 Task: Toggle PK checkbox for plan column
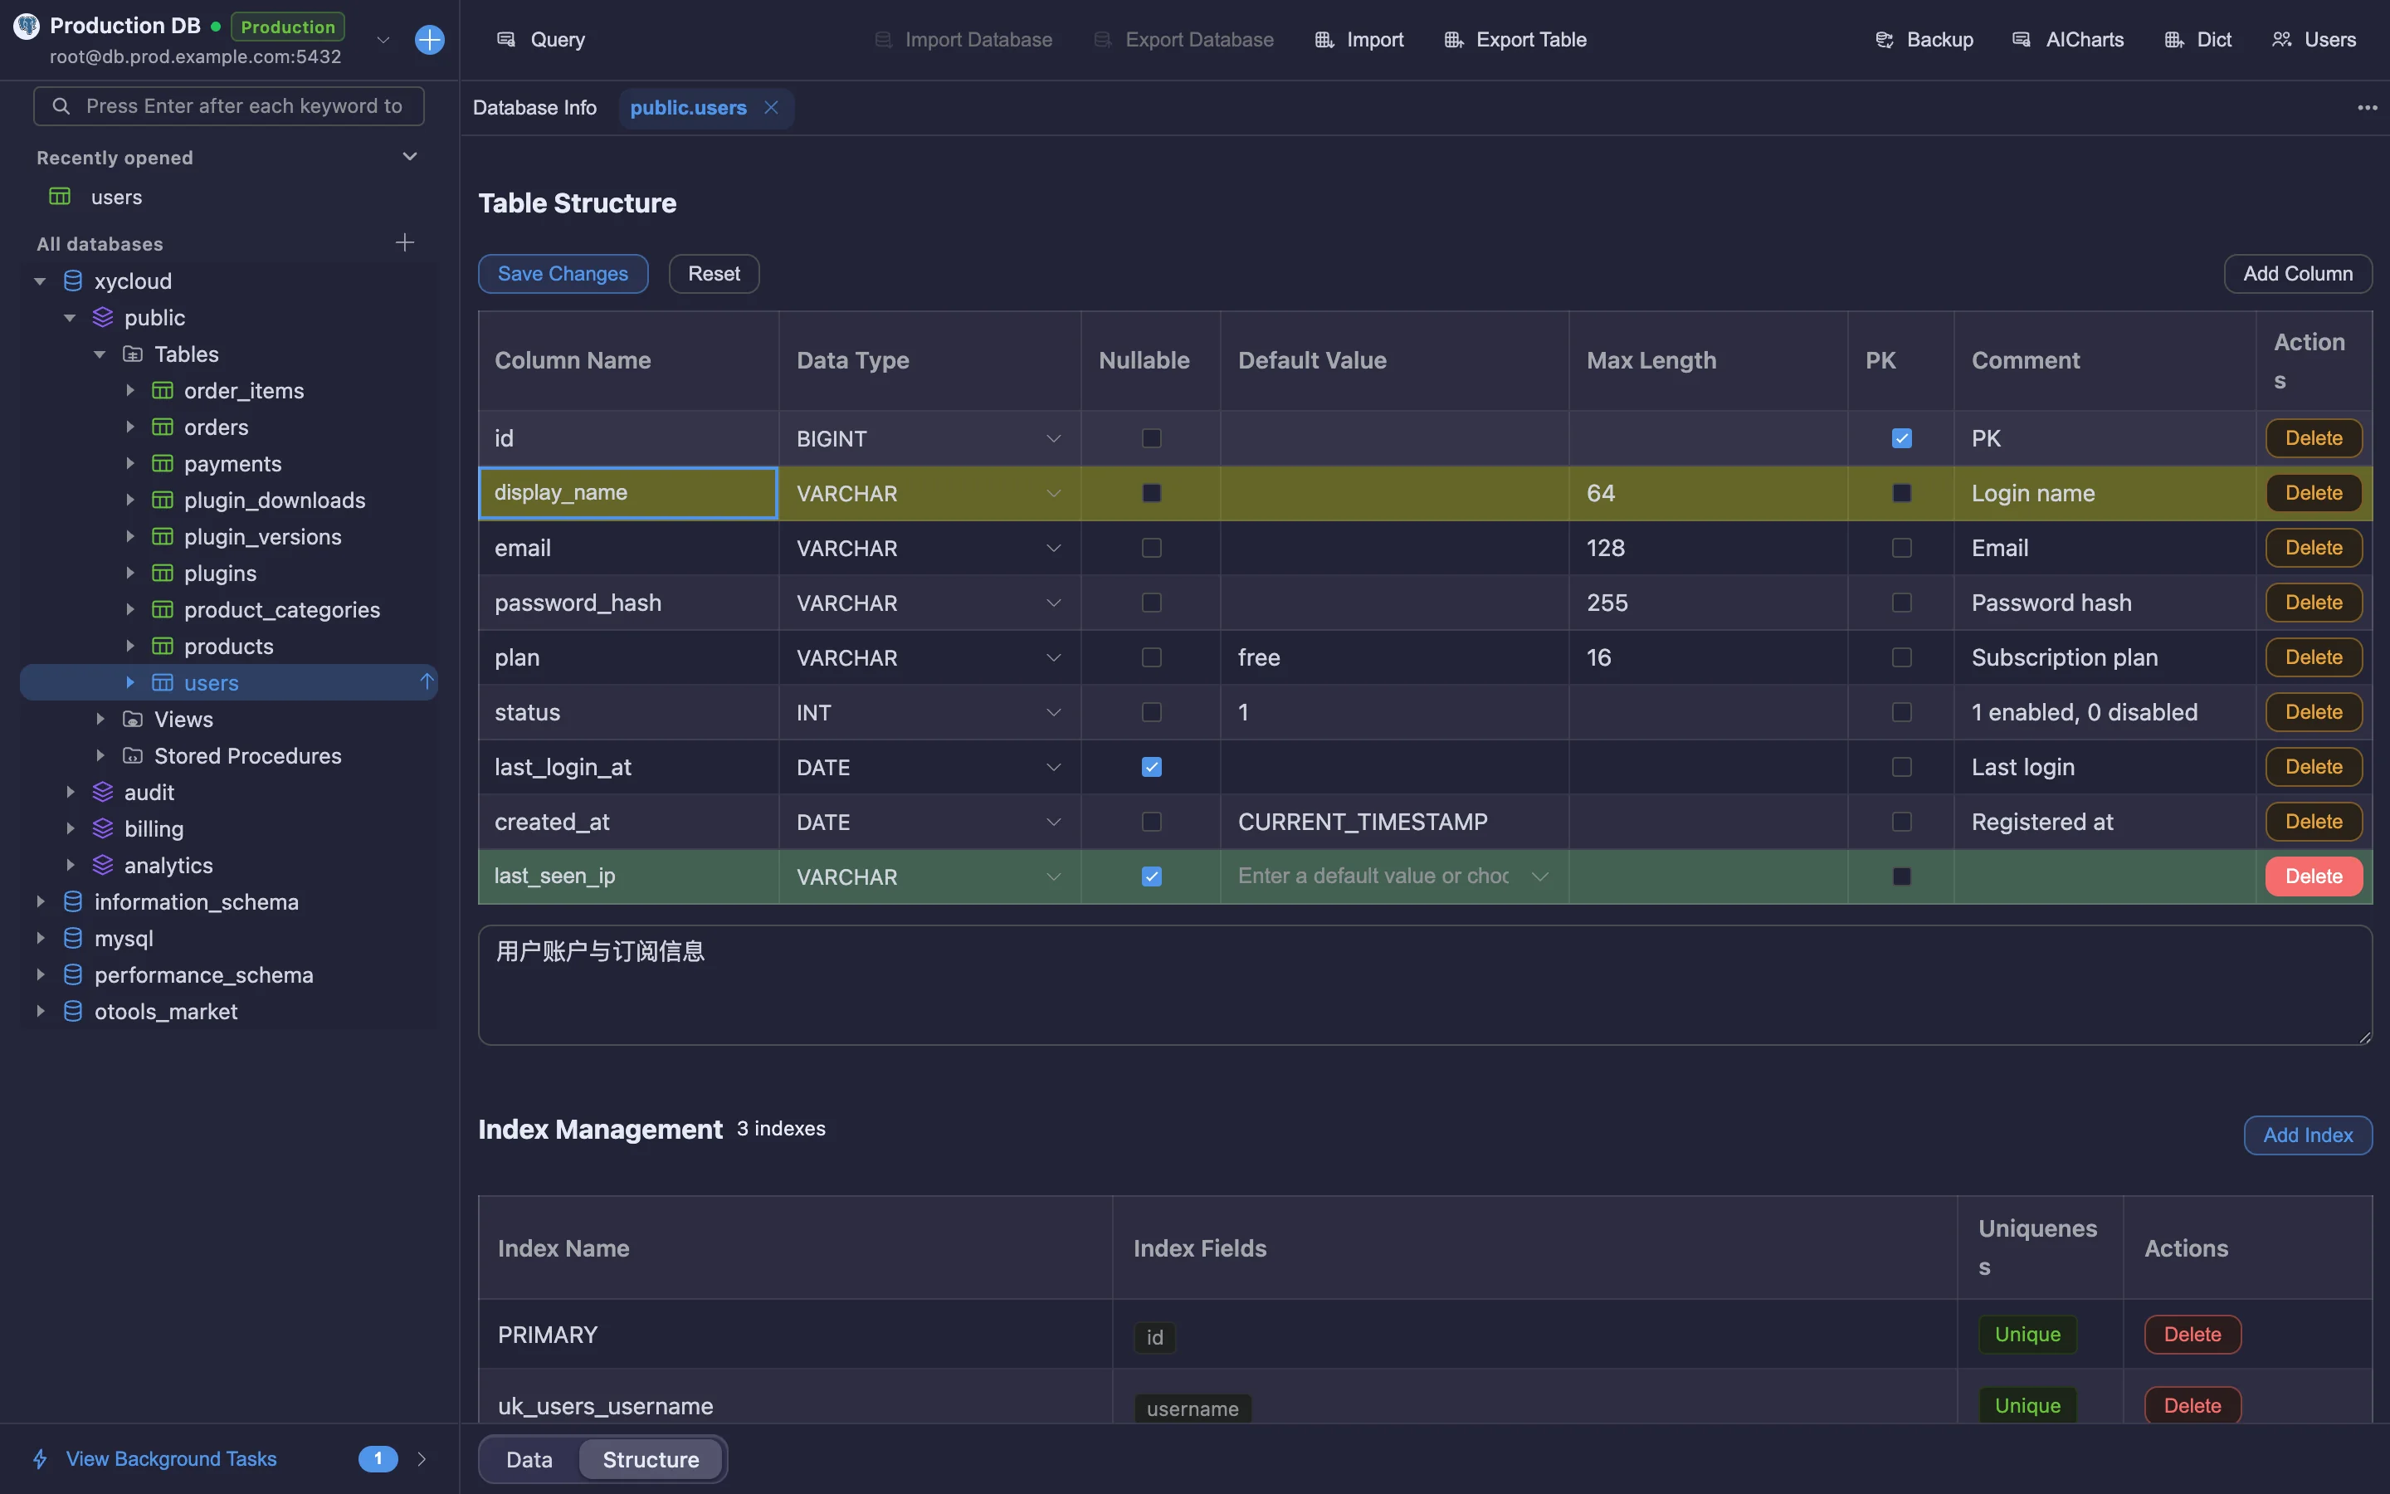(x=1902, y=658)
